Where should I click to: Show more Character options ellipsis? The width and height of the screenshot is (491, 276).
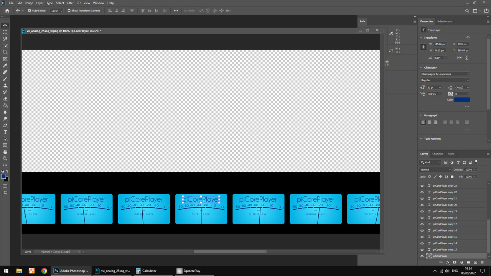click(x=467, y=107)
